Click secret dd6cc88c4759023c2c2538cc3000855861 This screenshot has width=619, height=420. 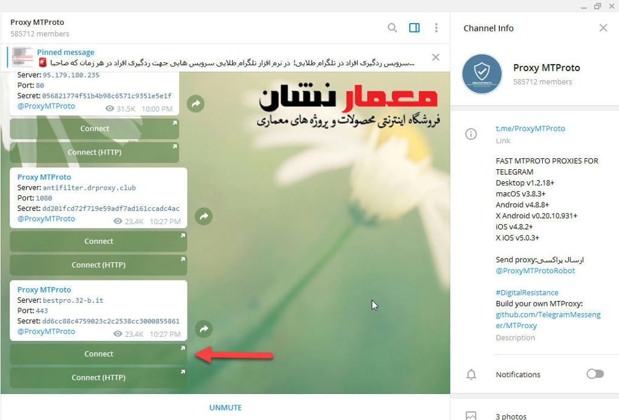(x=111, y=321)
